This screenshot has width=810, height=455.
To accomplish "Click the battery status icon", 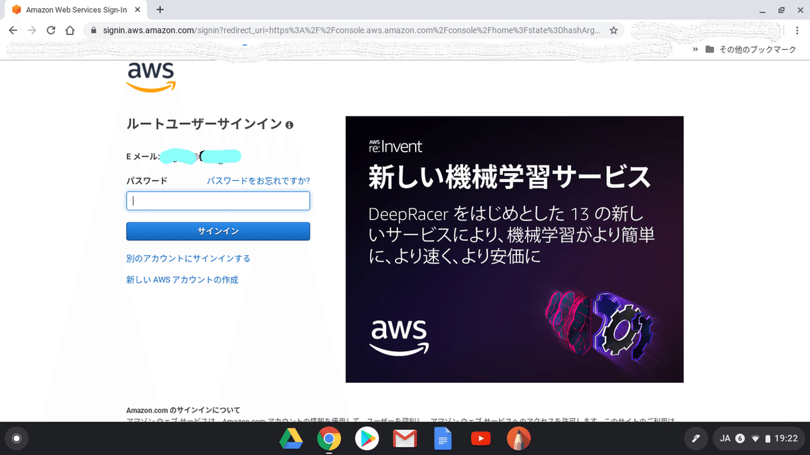I will pyautogui.click(x=767, y=439).
